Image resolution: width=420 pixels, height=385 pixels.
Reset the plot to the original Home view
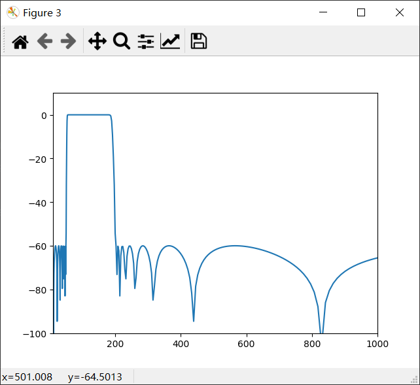[x=20, y=41]
